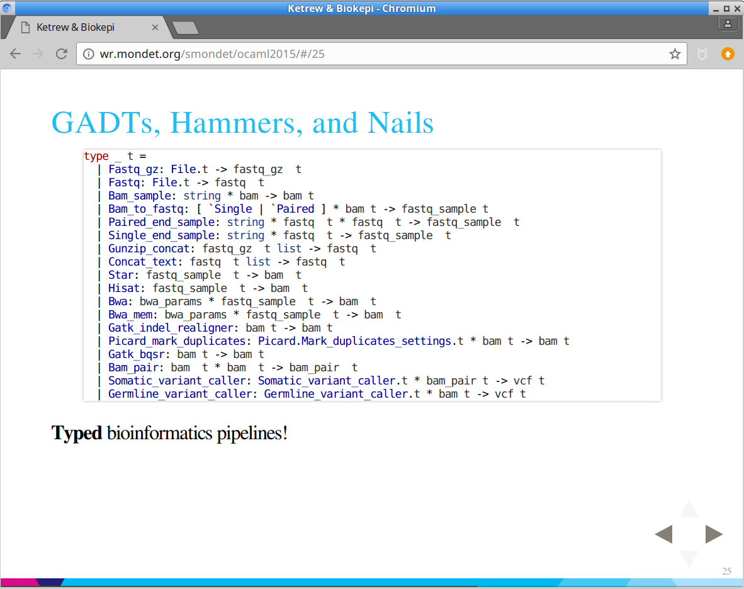
Task: View site information in address bar
Action: click(x=89, y=54)
